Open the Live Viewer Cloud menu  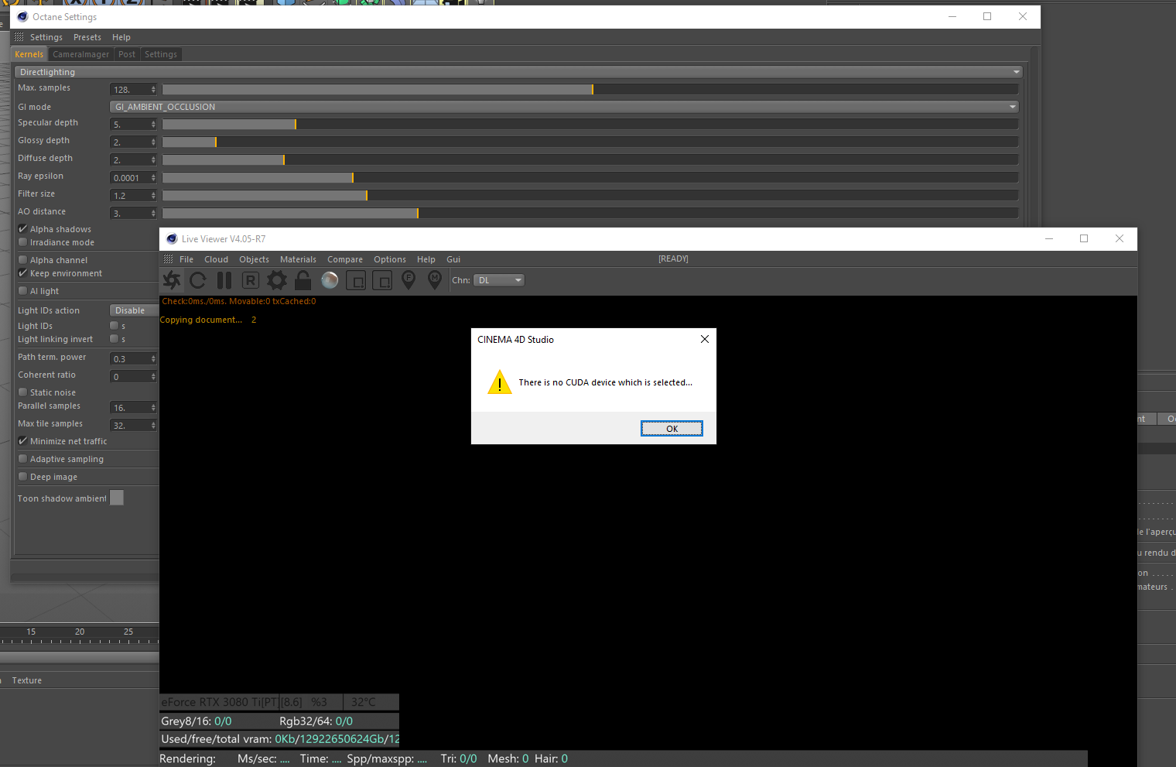pyautogui.click(x=216, y=259)
